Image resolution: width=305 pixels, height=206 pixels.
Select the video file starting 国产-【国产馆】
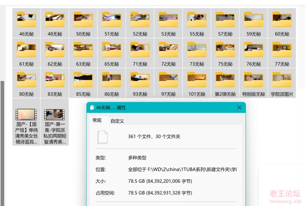click(x=26, y=122)
